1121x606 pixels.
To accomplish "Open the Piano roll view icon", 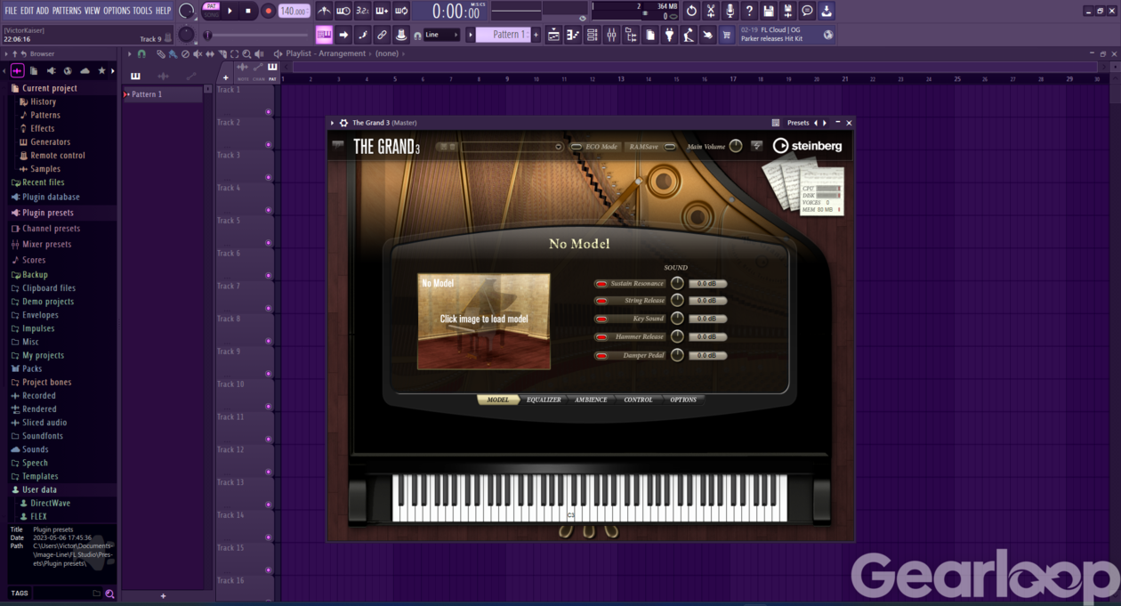I will point(571,35).
